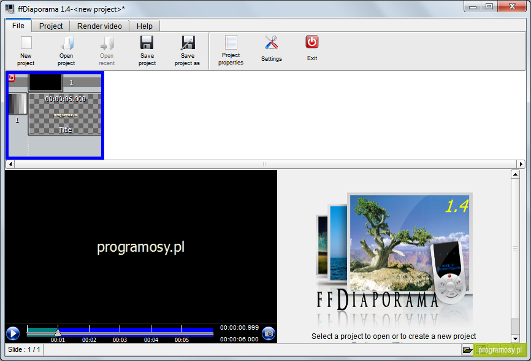Click the 00:05 marker on playback timeline
The image size is (531, 361).
tap(182, 340)
